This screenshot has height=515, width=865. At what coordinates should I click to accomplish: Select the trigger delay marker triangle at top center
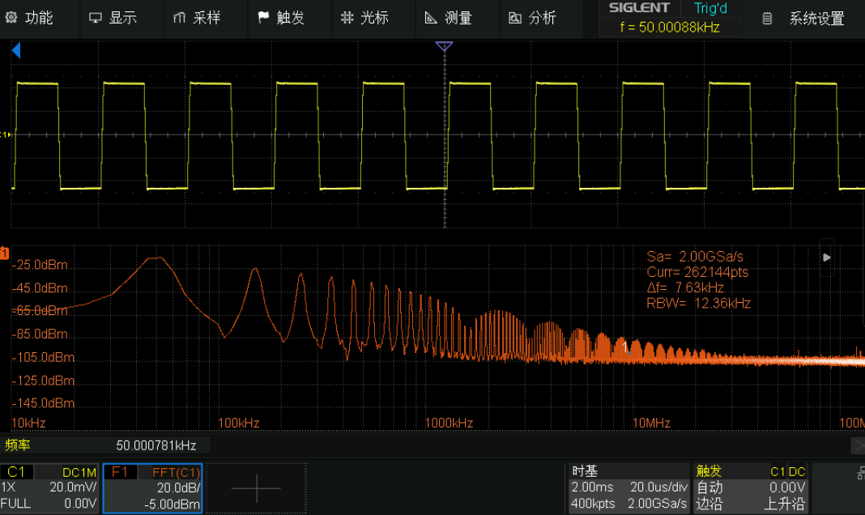click(x=444, y=46)
